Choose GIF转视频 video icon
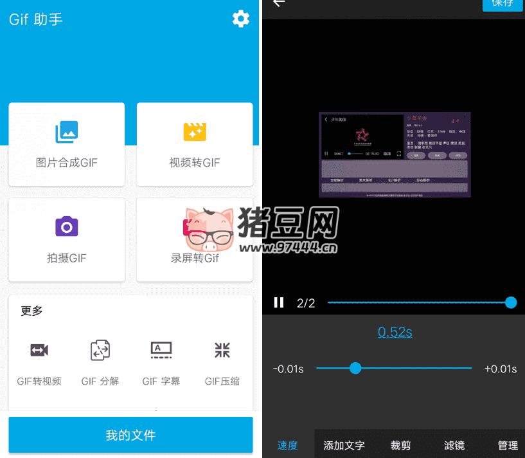This screenshot has width=525, height=458. coord(39,351)
